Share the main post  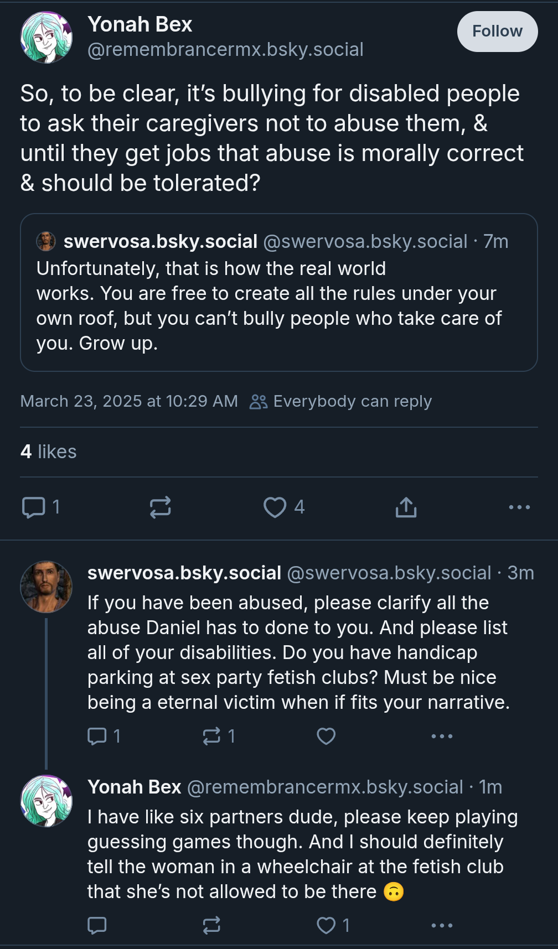click(406, 507)
